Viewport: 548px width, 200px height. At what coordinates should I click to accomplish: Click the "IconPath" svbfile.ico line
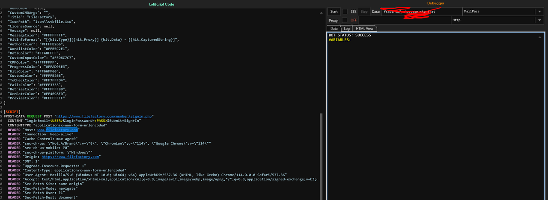[x=42, y=21]
